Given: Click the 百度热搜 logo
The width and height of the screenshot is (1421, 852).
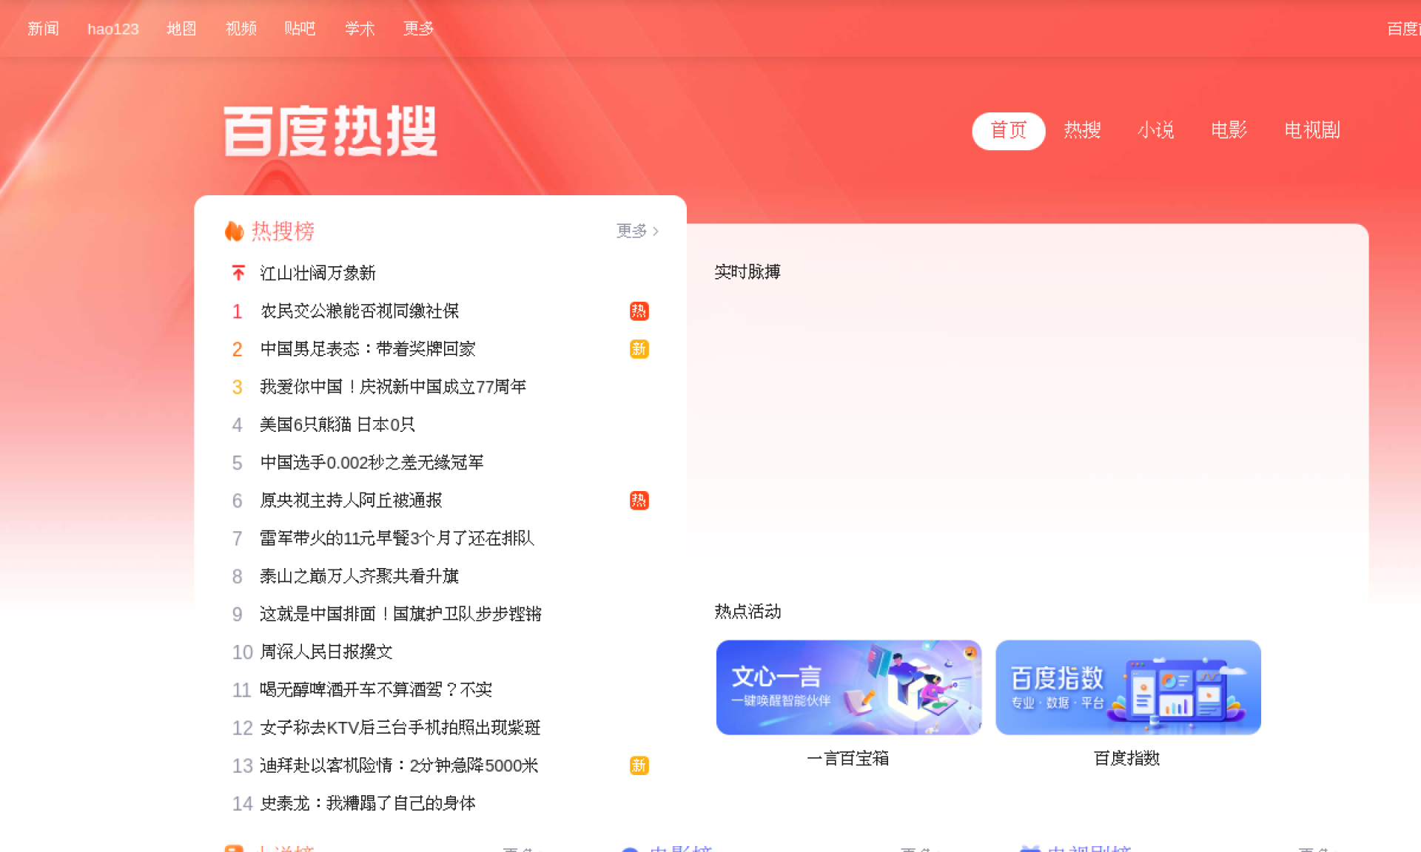Looking at the screenshot, I should tap(330, 131).
